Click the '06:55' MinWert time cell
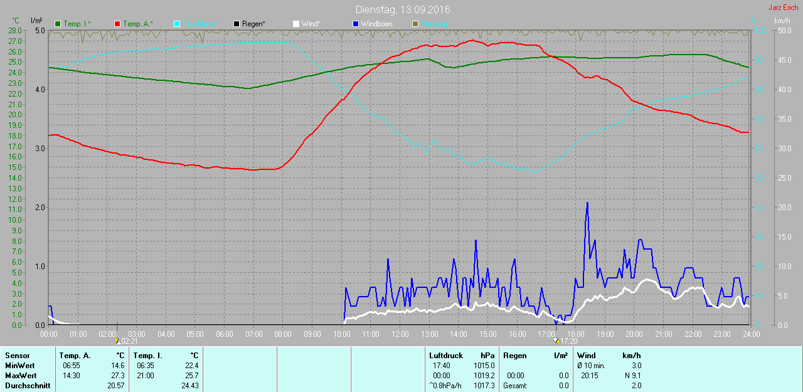Viewport: 803px width, 392px height. [70, 366]
